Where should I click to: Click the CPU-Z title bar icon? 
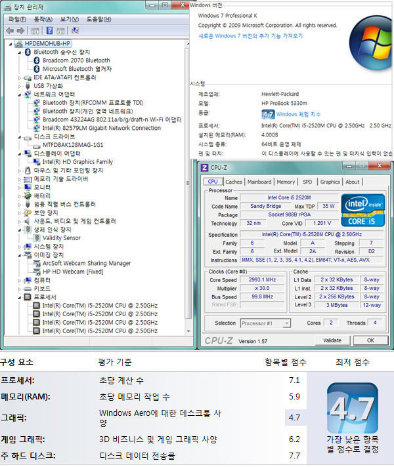point(205,168)
